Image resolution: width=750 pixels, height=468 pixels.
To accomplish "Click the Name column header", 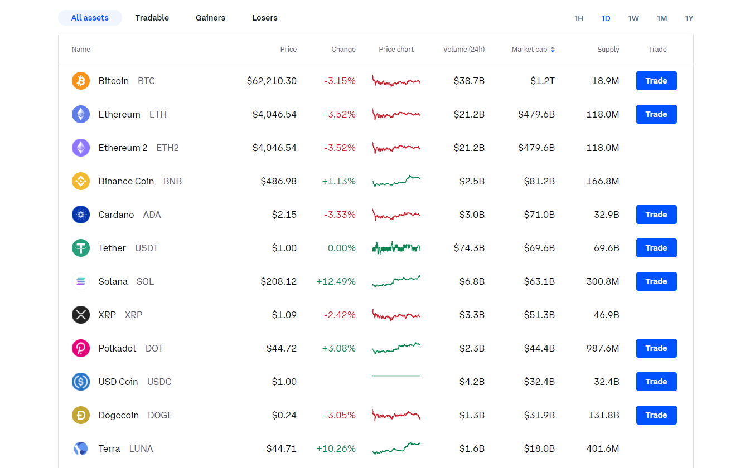I will (81, 50).
